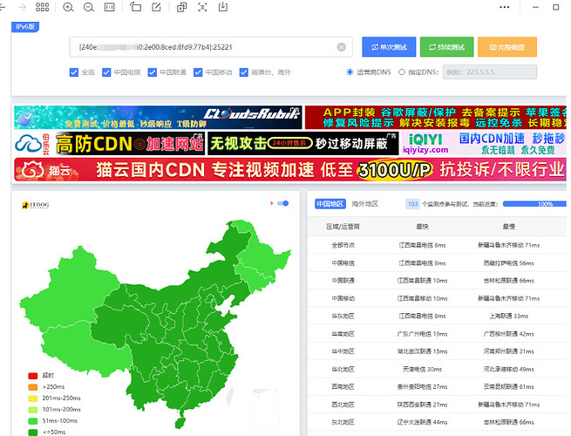Zoom in with the plus magnifier
This screenshot has width=571, height=436.
tap(68, 7)
